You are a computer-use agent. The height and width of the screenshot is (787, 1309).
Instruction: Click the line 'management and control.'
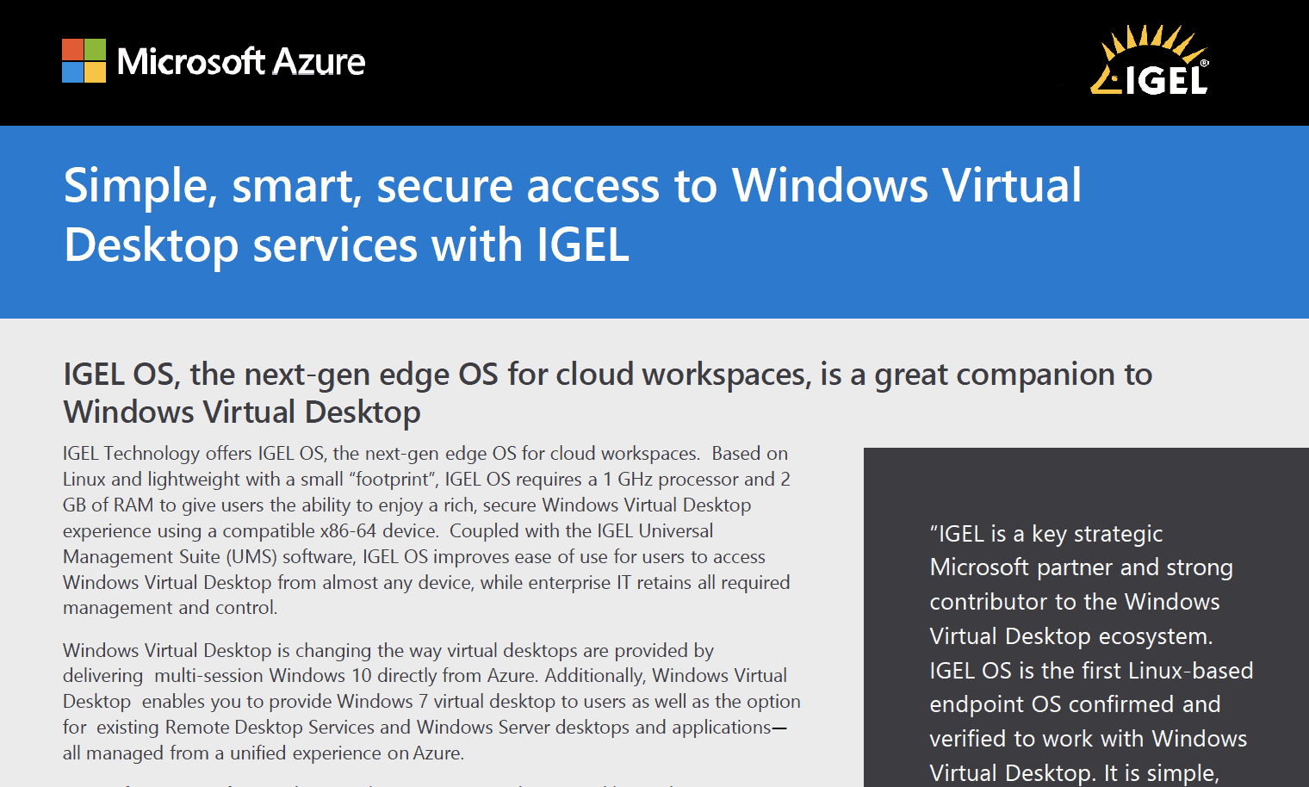(x=170, y=608)
